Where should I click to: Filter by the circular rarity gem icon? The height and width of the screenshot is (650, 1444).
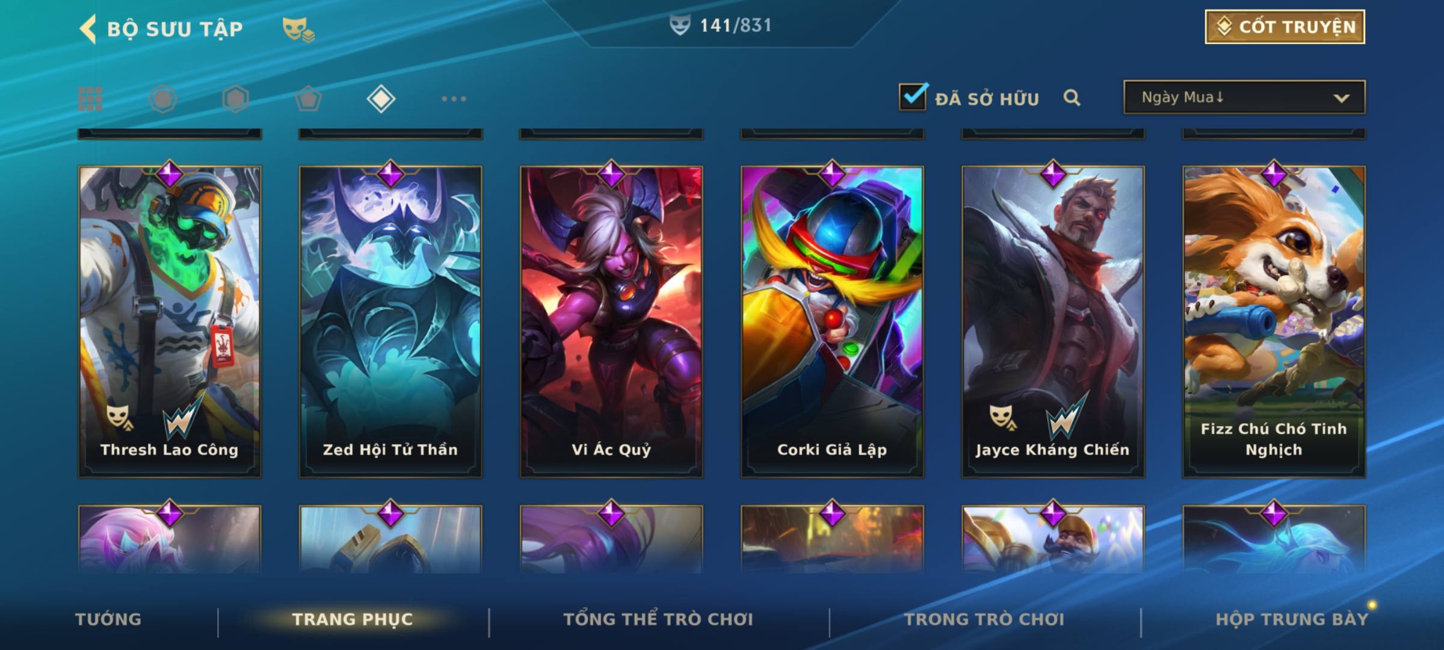pyautogui.click(x=163, y=99)
